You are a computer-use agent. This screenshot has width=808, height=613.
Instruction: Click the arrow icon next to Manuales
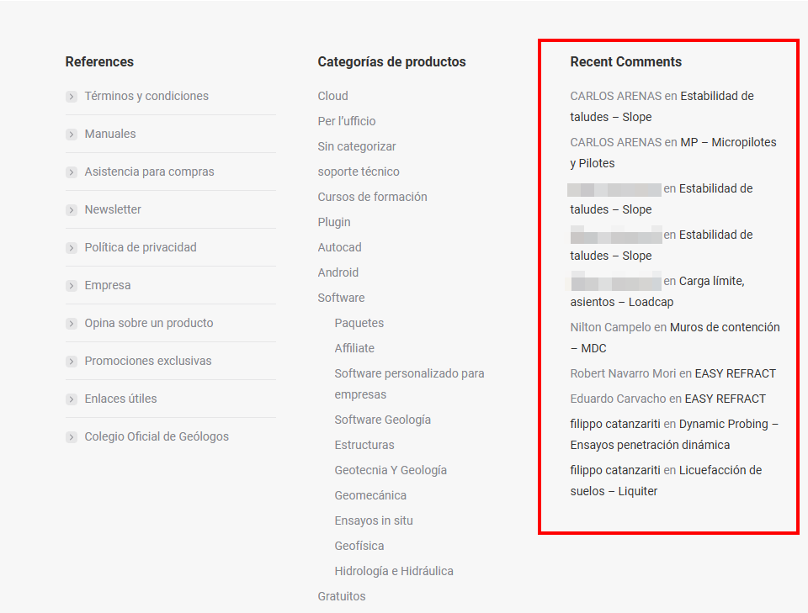[x=72, y=135]
